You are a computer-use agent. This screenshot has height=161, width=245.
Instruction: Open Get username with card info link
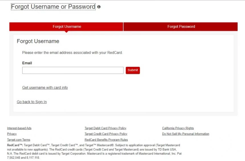click(x=45, y=88)
